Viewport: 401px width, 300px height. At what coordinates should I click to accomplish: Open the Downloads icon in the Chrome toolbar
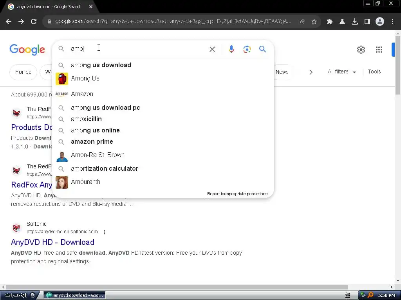click(355, 22)
